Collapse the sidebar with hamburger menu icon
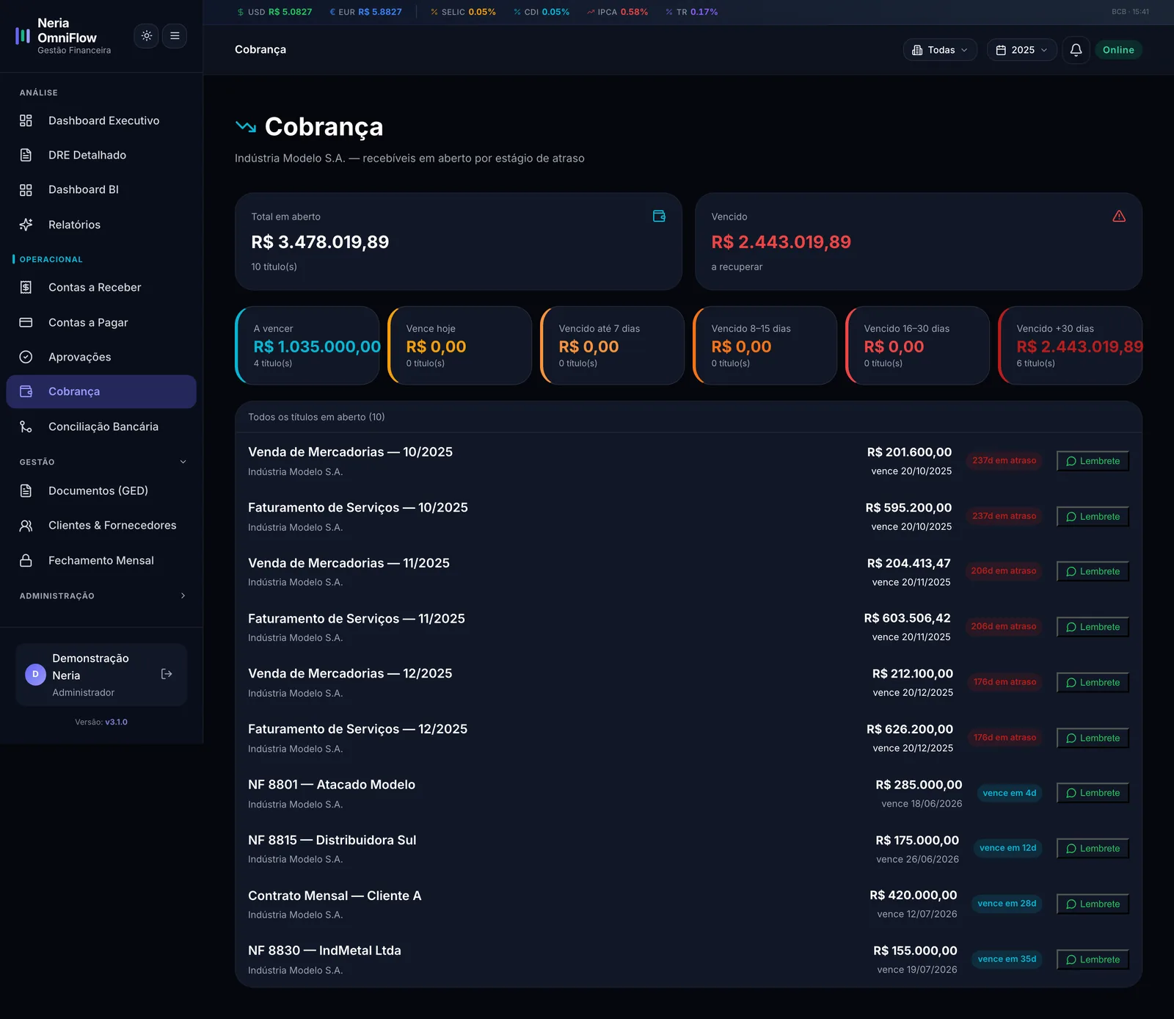Screen dimensions: 1174x1019 tap(175, 36)
